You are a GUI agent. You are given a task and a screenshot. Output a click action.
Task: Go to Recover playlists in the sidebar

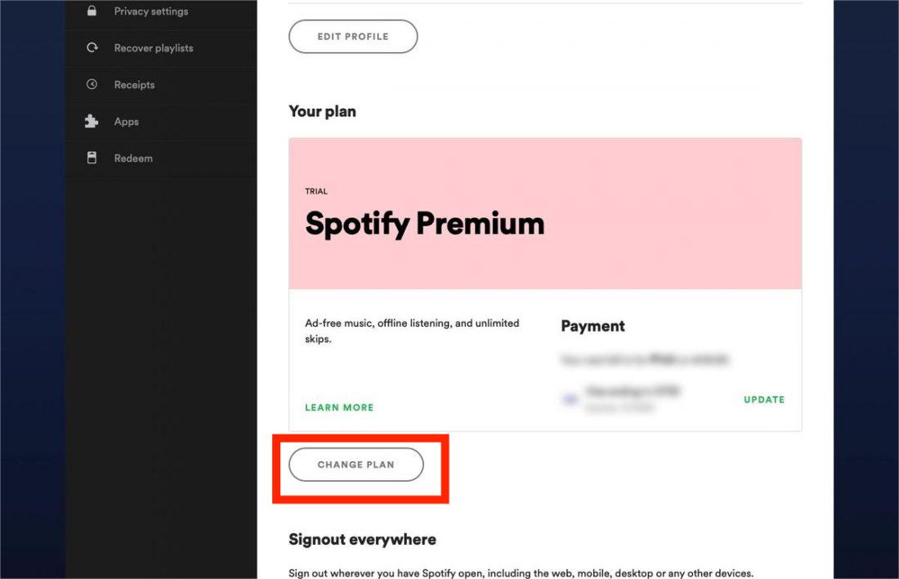pos(154,48)
